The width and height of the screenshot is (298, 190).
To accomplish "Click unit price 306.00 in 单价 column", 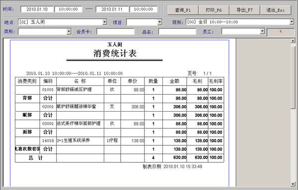I will 138,107.
